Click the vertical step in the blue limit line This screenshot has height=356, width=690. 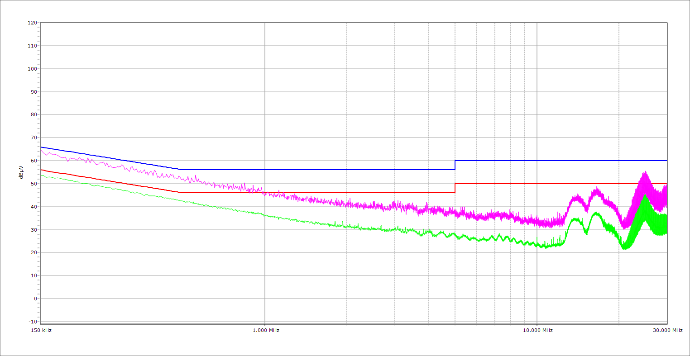pyautogui.click(x=455, y=165)
